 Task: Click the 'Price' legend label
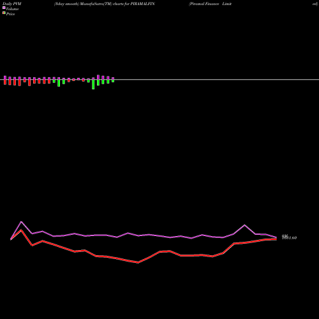10,14
